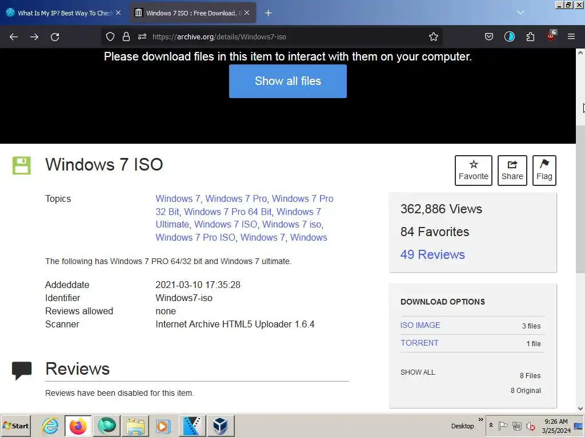Click the Identifier value Windows7-iso
The width and height of the screenshot is (585, 438).
[x=184, y=298]
